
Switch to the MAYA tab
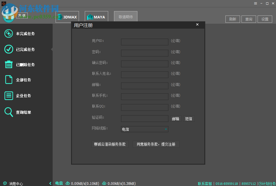(96, 17)
